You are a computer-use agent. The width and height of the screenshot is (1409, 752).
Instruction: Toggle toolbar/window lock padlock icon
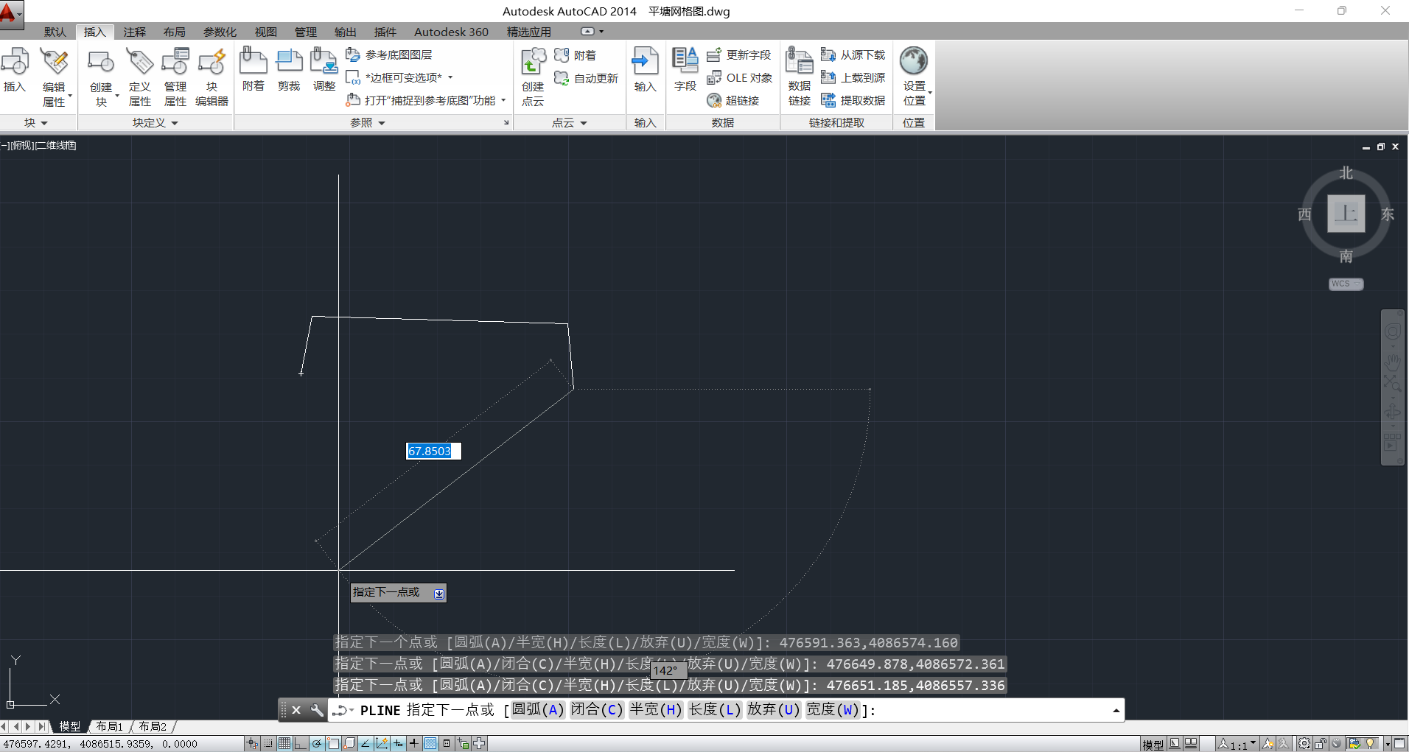click(1321, 744)
